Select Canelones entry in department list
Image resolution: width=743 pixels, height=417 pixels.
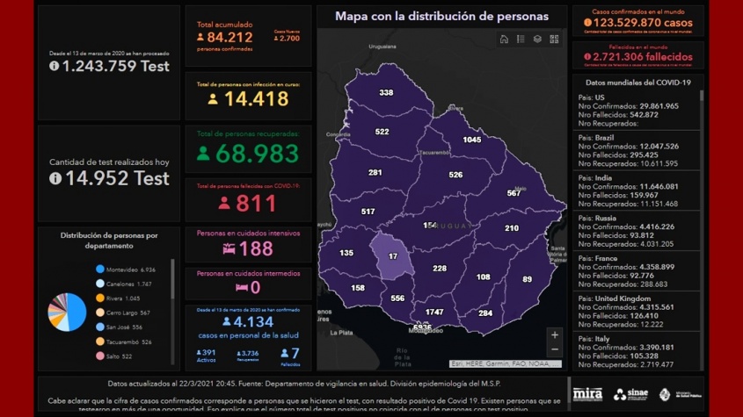128,284
